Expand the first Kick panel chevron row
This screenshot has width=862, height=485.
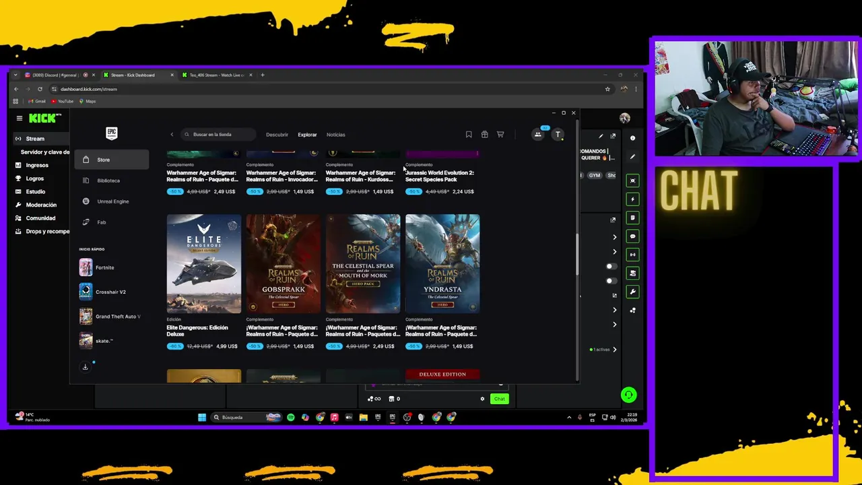(614, 237)
